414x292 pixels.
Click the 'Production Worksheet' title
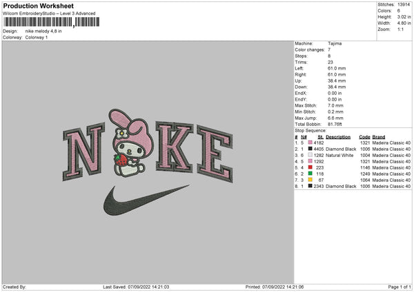[38, 6]
